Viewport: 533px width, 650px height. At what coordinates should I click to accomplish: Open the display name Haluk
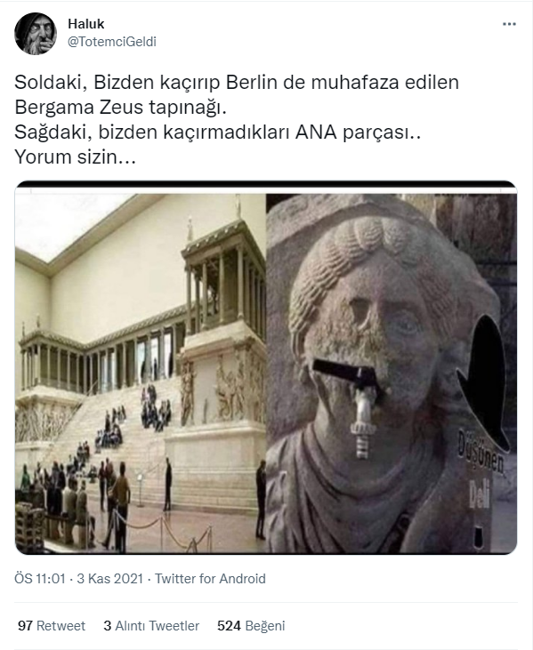pyautogui.click(x=85, y=24)
